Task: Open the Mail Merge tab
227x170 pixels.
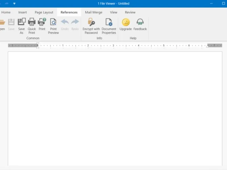Action: coord(94,12)
